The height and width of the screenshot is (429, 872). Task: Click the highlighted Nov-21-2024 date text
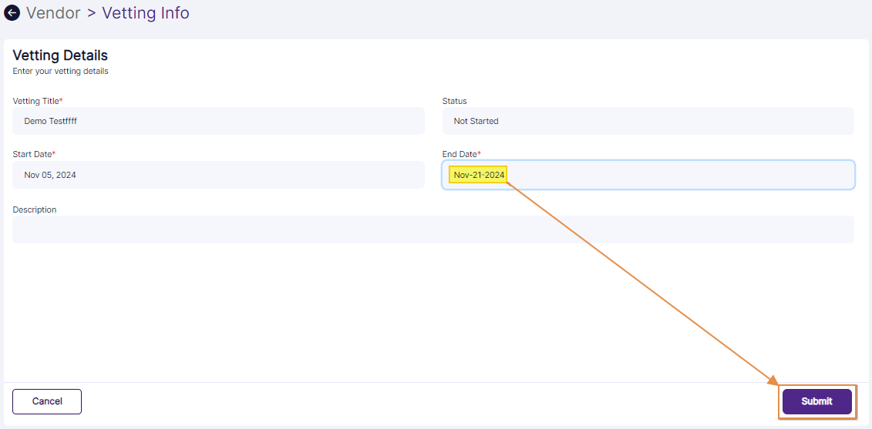point(479,175)
